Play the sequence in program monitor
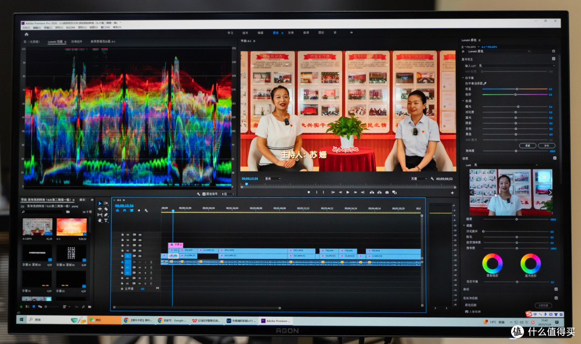This screenshot has height=344, width=581. (x=348, y=192)
